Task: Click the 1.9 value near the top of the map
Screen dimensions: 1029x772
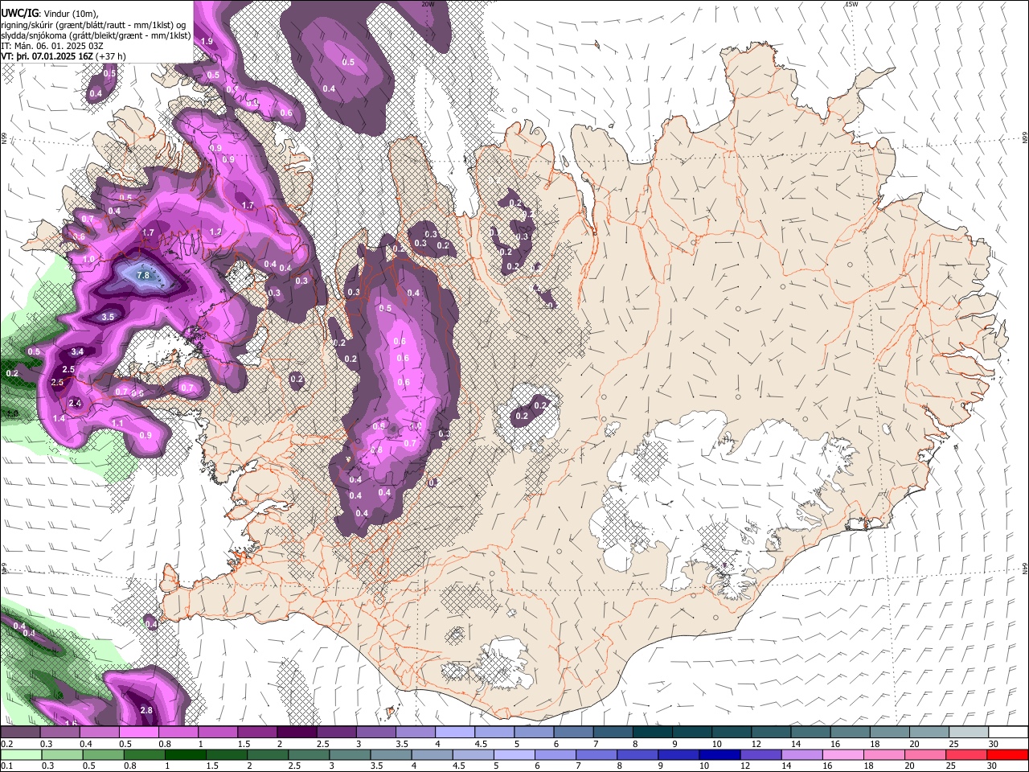Action: click(x=207, y=41)
